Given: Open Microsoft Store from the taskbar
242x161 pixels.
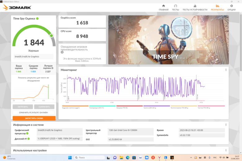Looking at the screenshot, I should (x=134, y=158).
